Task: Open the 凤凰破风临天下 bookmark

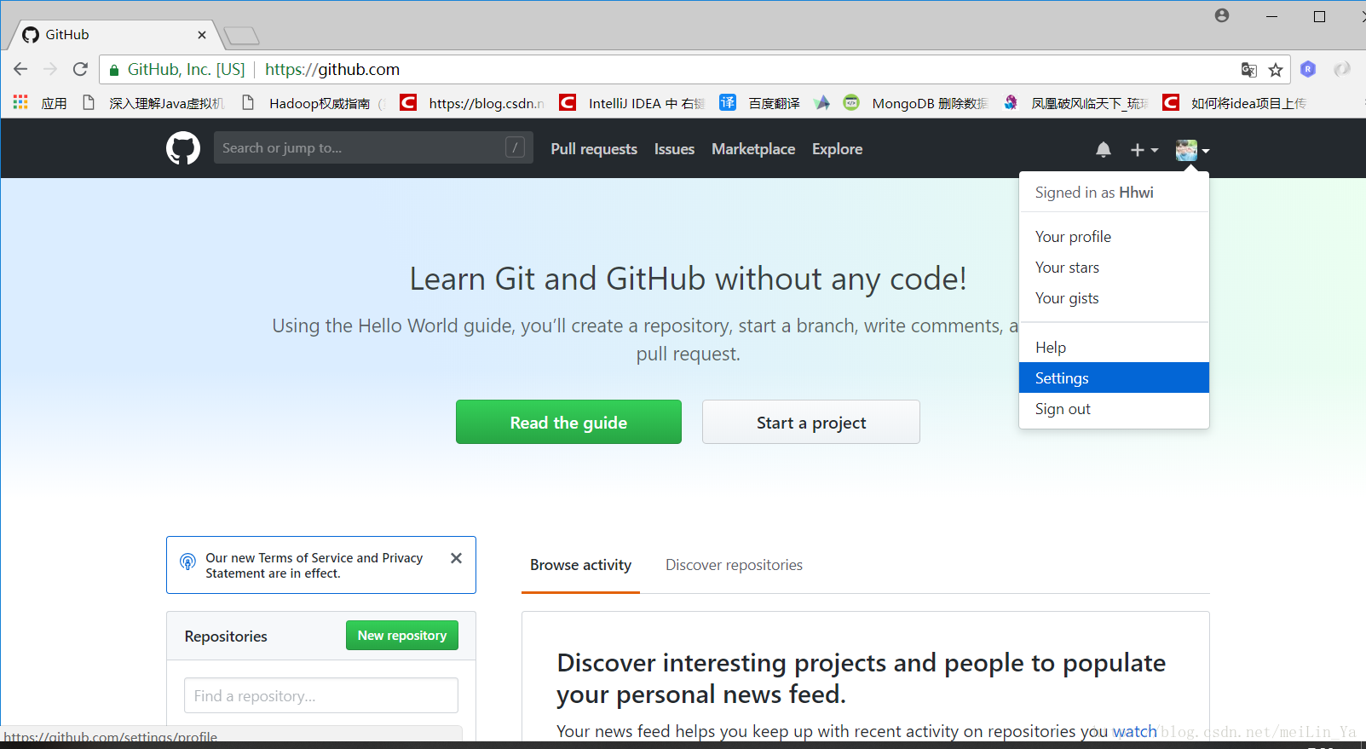Action: click(1075, 103)
